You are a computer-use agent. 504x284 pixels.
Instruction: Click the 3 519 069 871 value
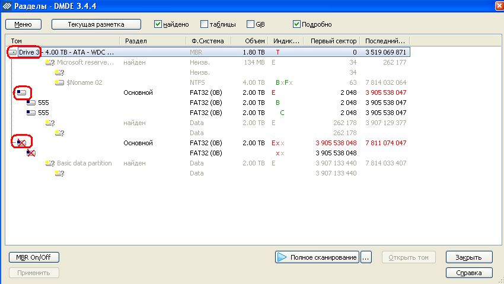pos(386,52)
